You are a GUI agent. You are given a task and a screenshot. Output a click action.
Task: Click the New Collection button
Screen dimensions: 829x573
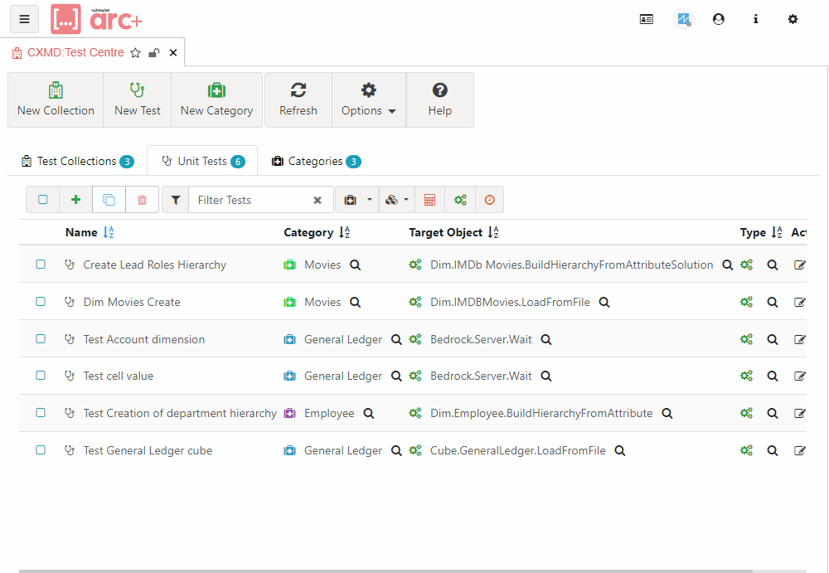coord(56,100)
